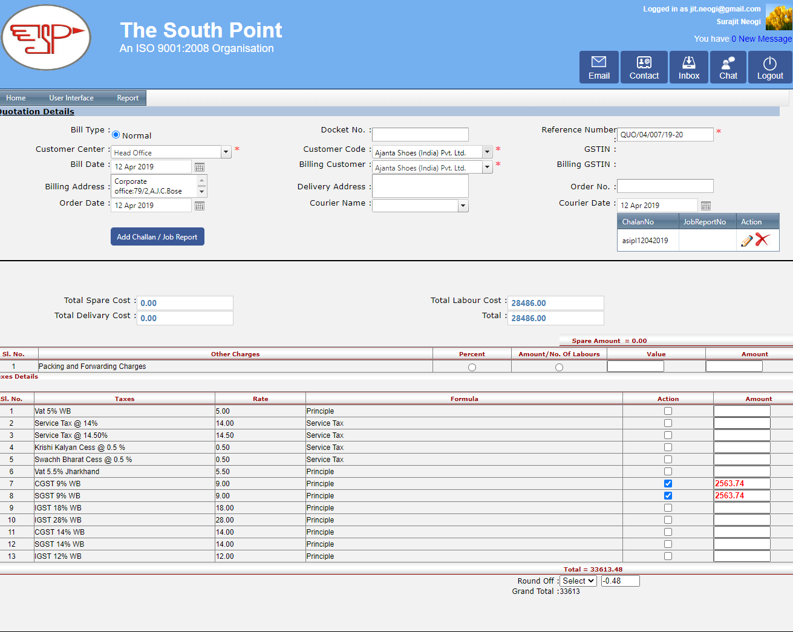Click the Logout button

[x=770, y=67]
